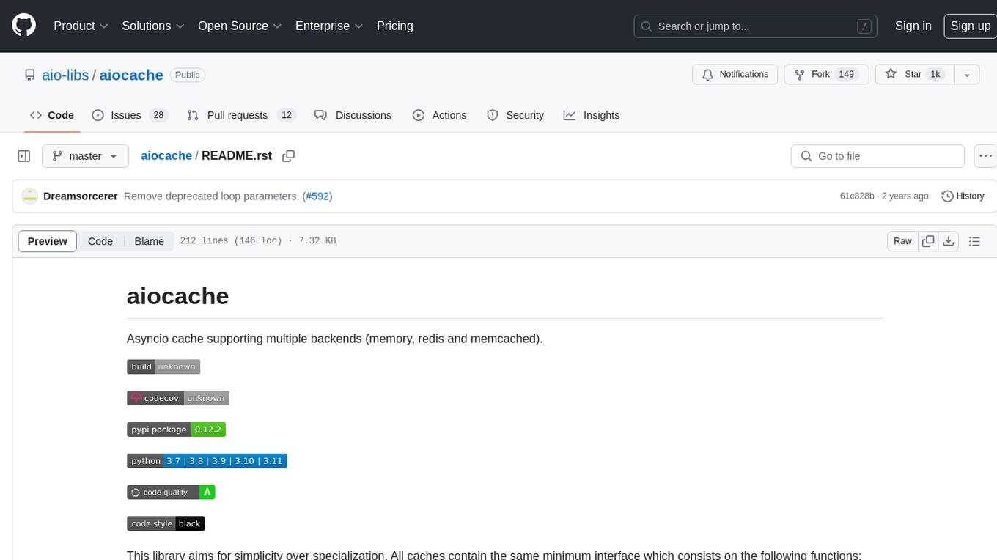Open the aio-libs organization link
Screen dimensions: 997x560
tap(67, 75)
